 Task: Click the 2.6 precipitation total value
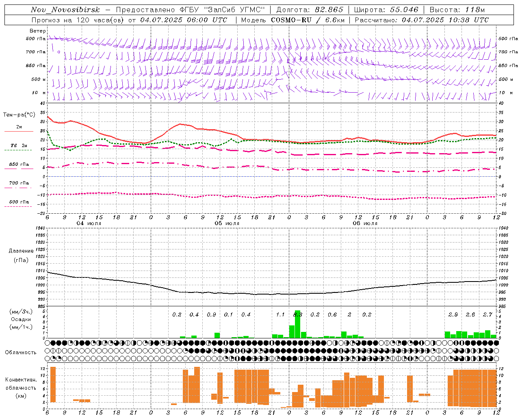pos(470,315)
